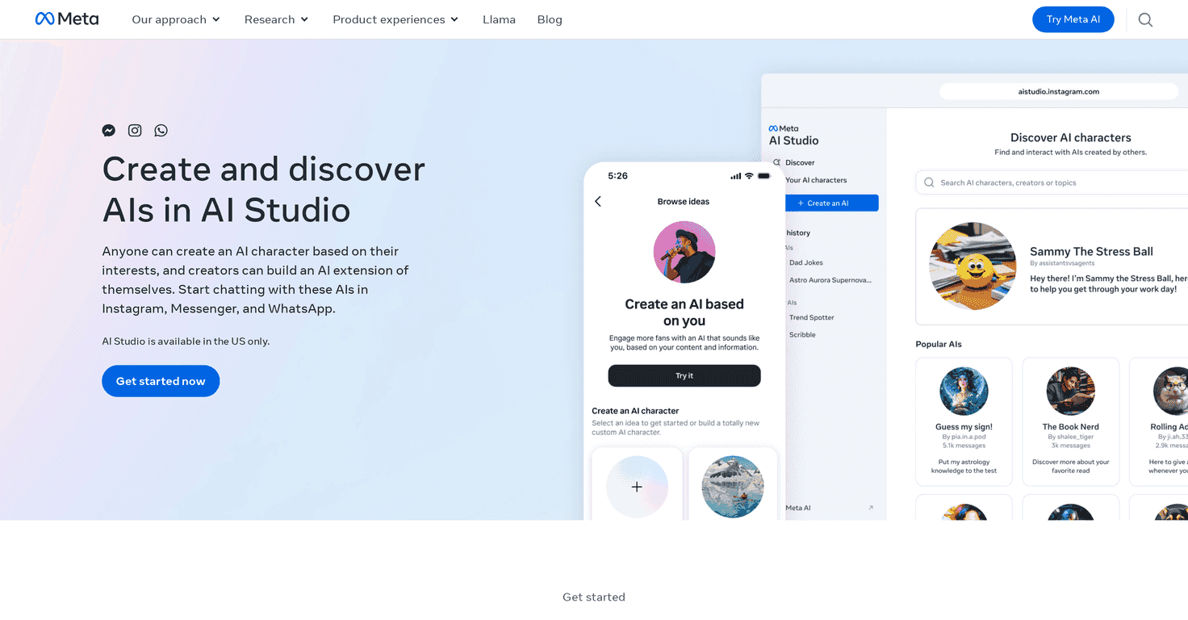Expand the Research dropdown

(x=276, y=19)
